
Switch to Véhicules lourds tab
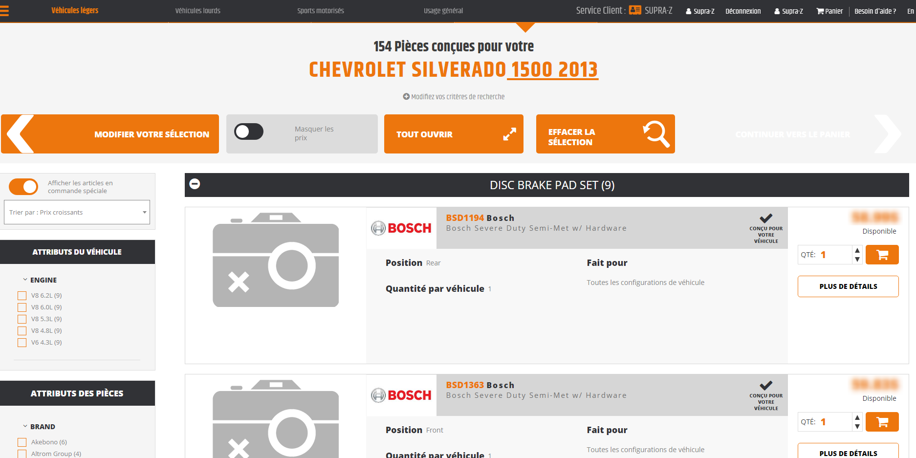click(x=197, y=11)
